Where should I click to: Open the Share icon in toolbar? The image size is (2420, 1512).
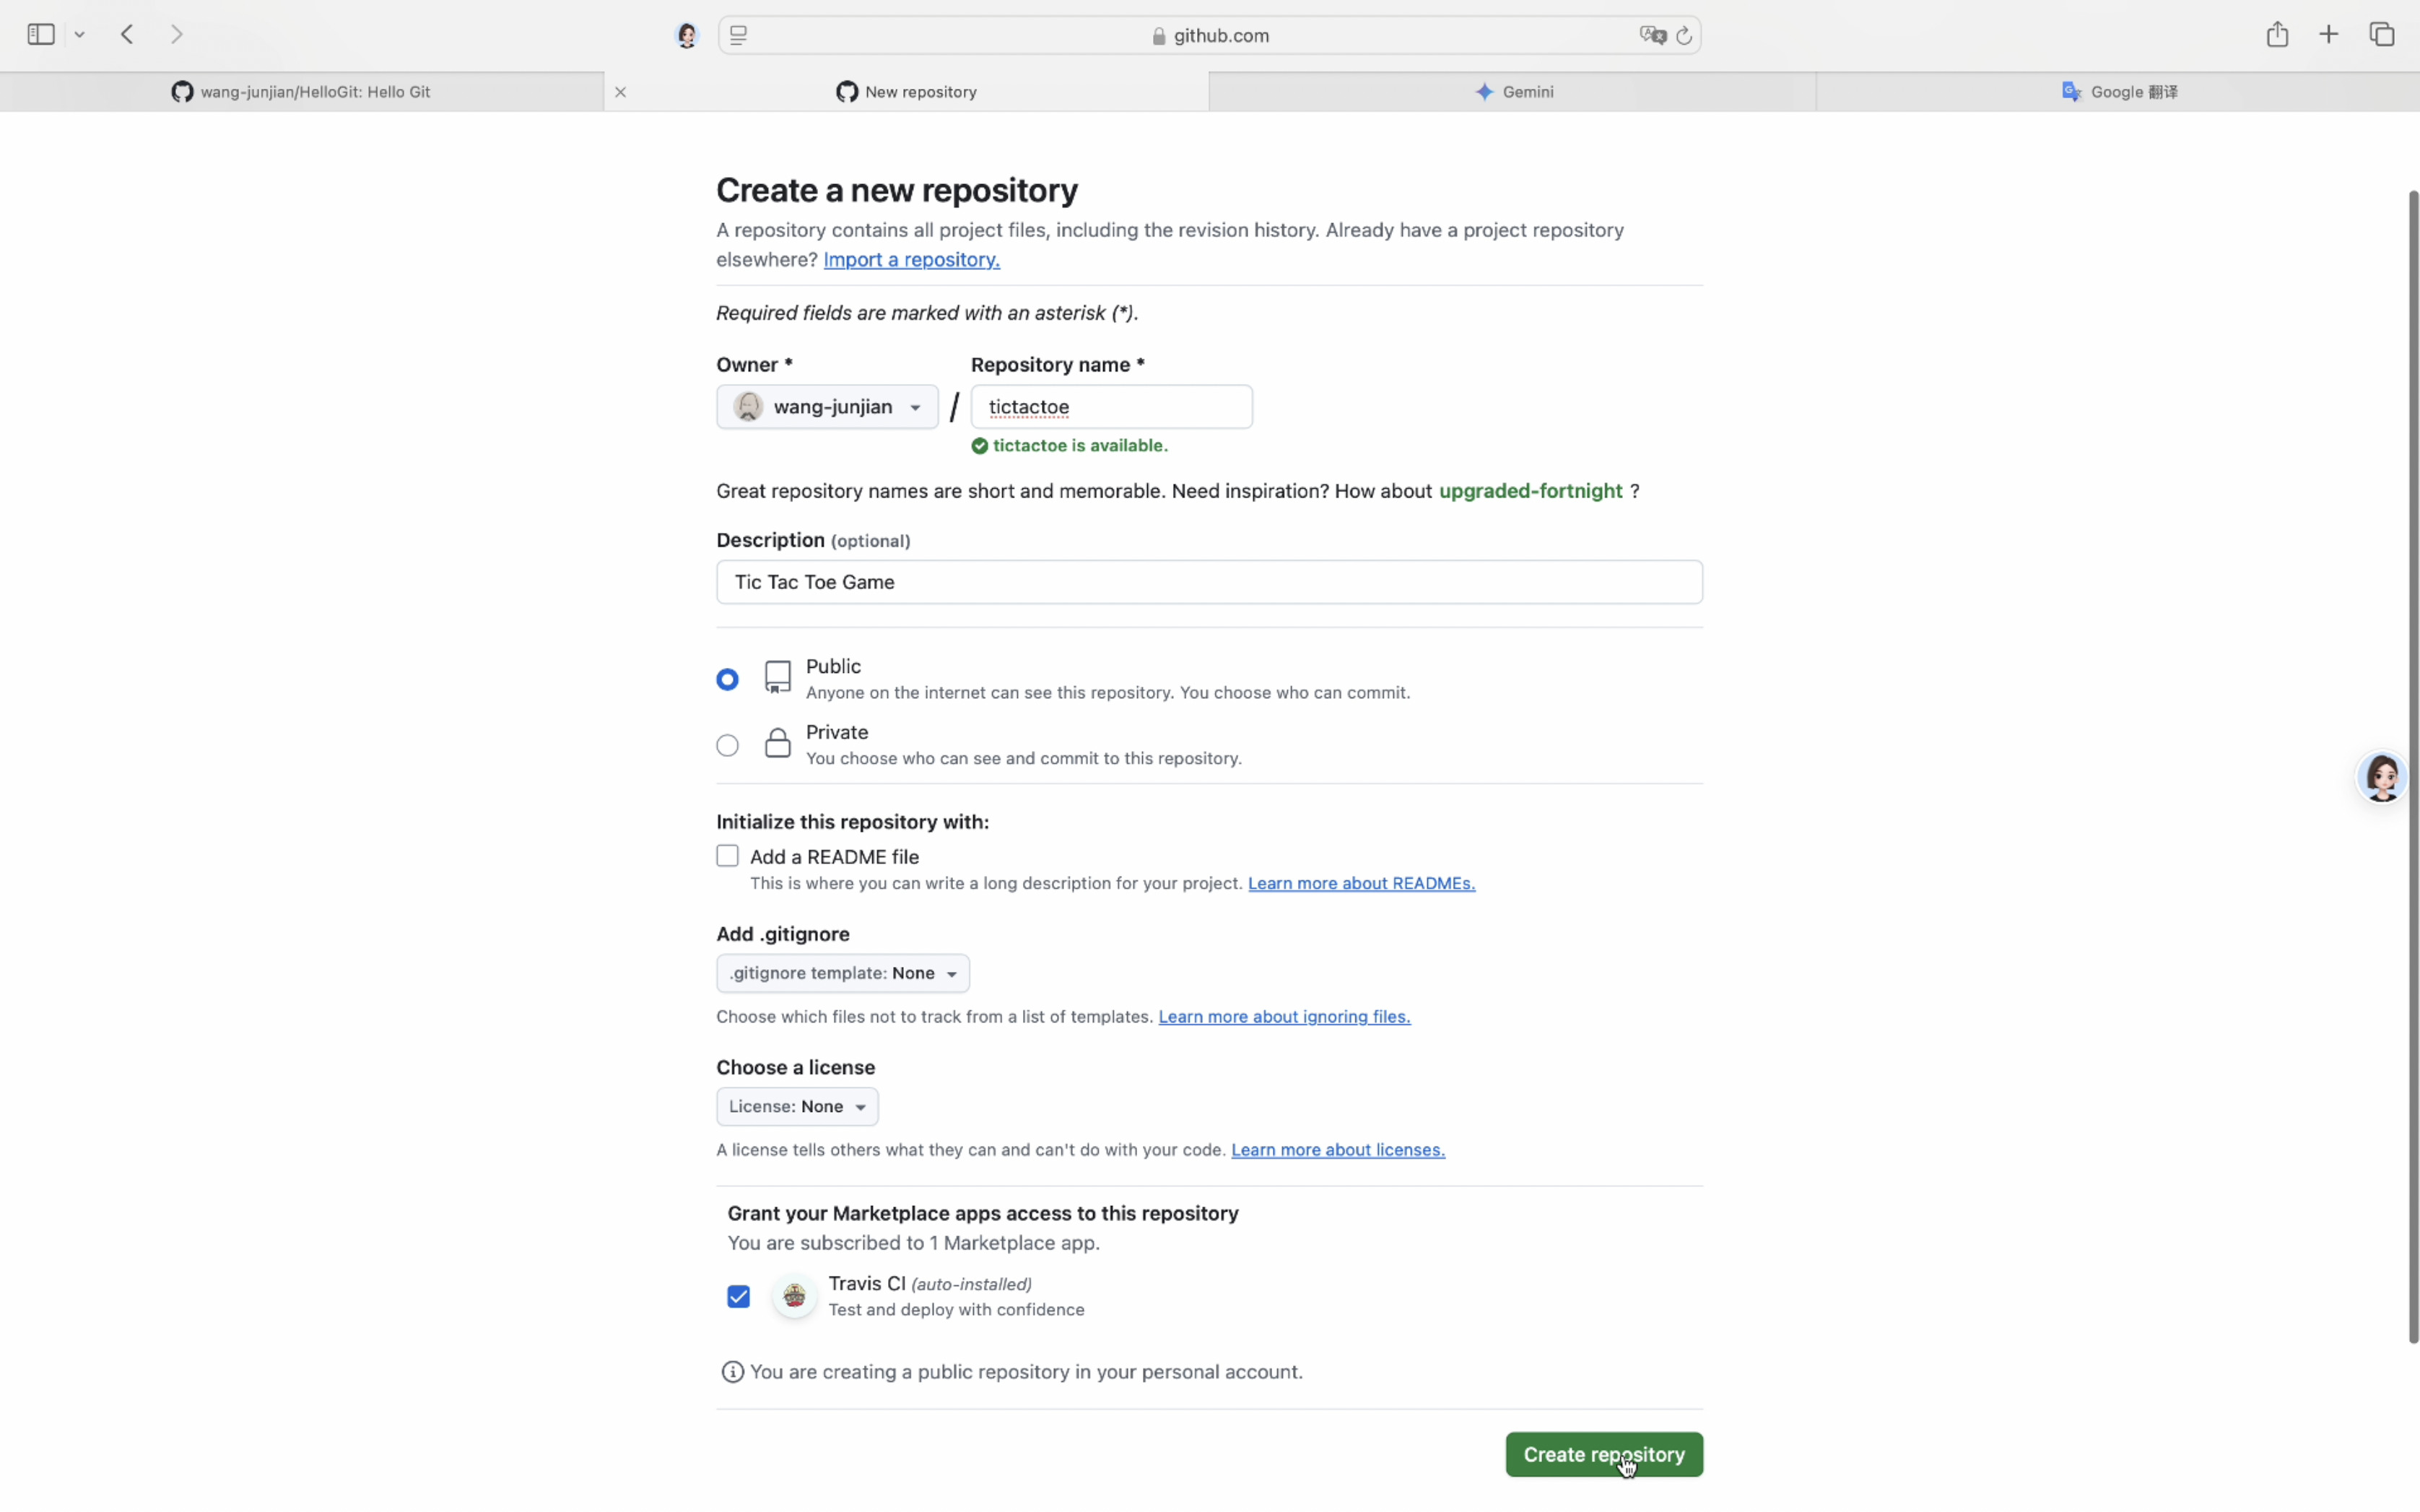[2277, 35]
